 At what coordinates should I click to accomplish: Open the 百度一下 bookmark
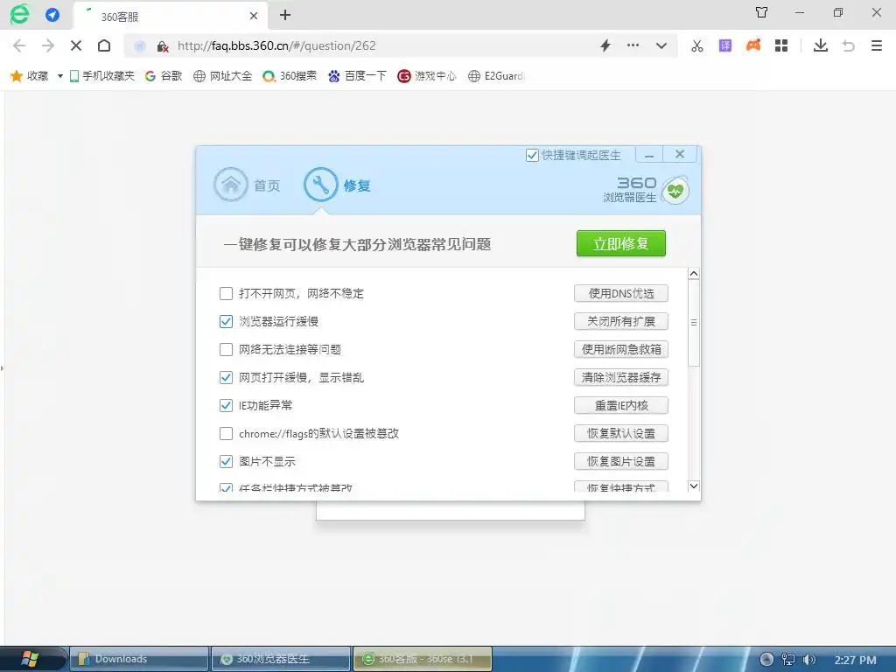point(358,76)
